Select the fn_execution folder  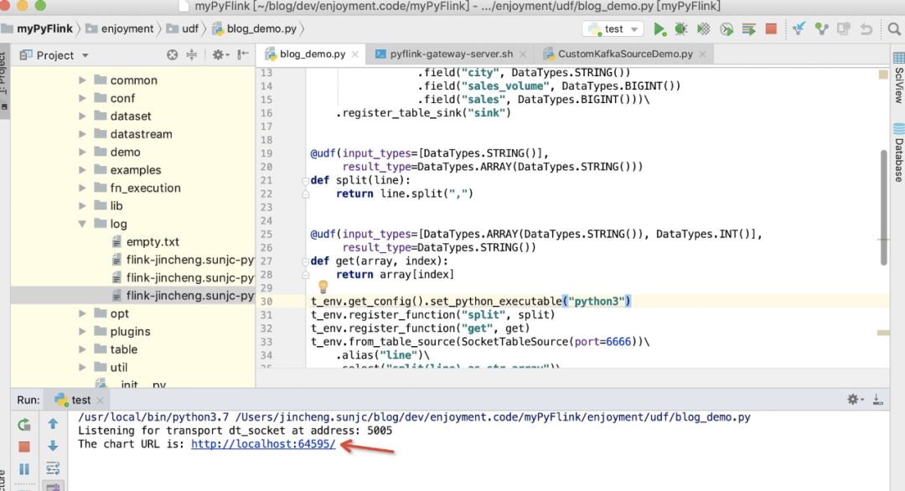146,188
